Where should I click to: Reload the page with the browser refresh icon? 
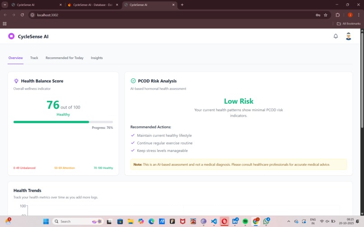pyautogui.click(x=22, y=15)
